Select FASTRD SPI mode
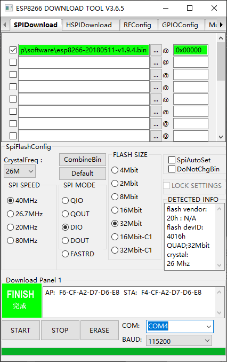Screen dimensions: 227x362 point(78,254)
